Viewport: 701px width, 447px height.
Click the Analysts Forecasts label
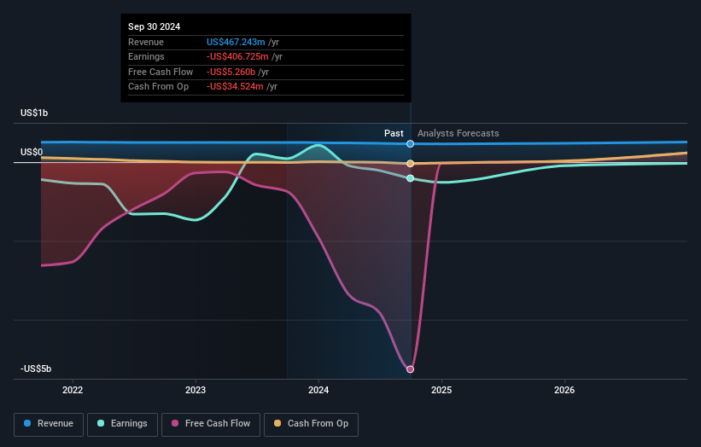coord(459,134)
